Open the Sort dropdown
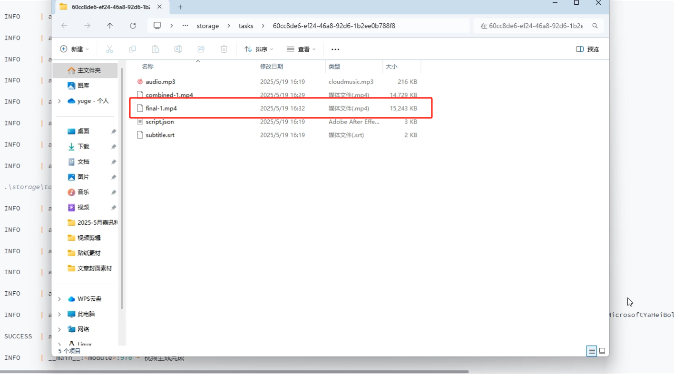Image resolution: width=674 pixels, height=374 pixels. pos(259,49)
